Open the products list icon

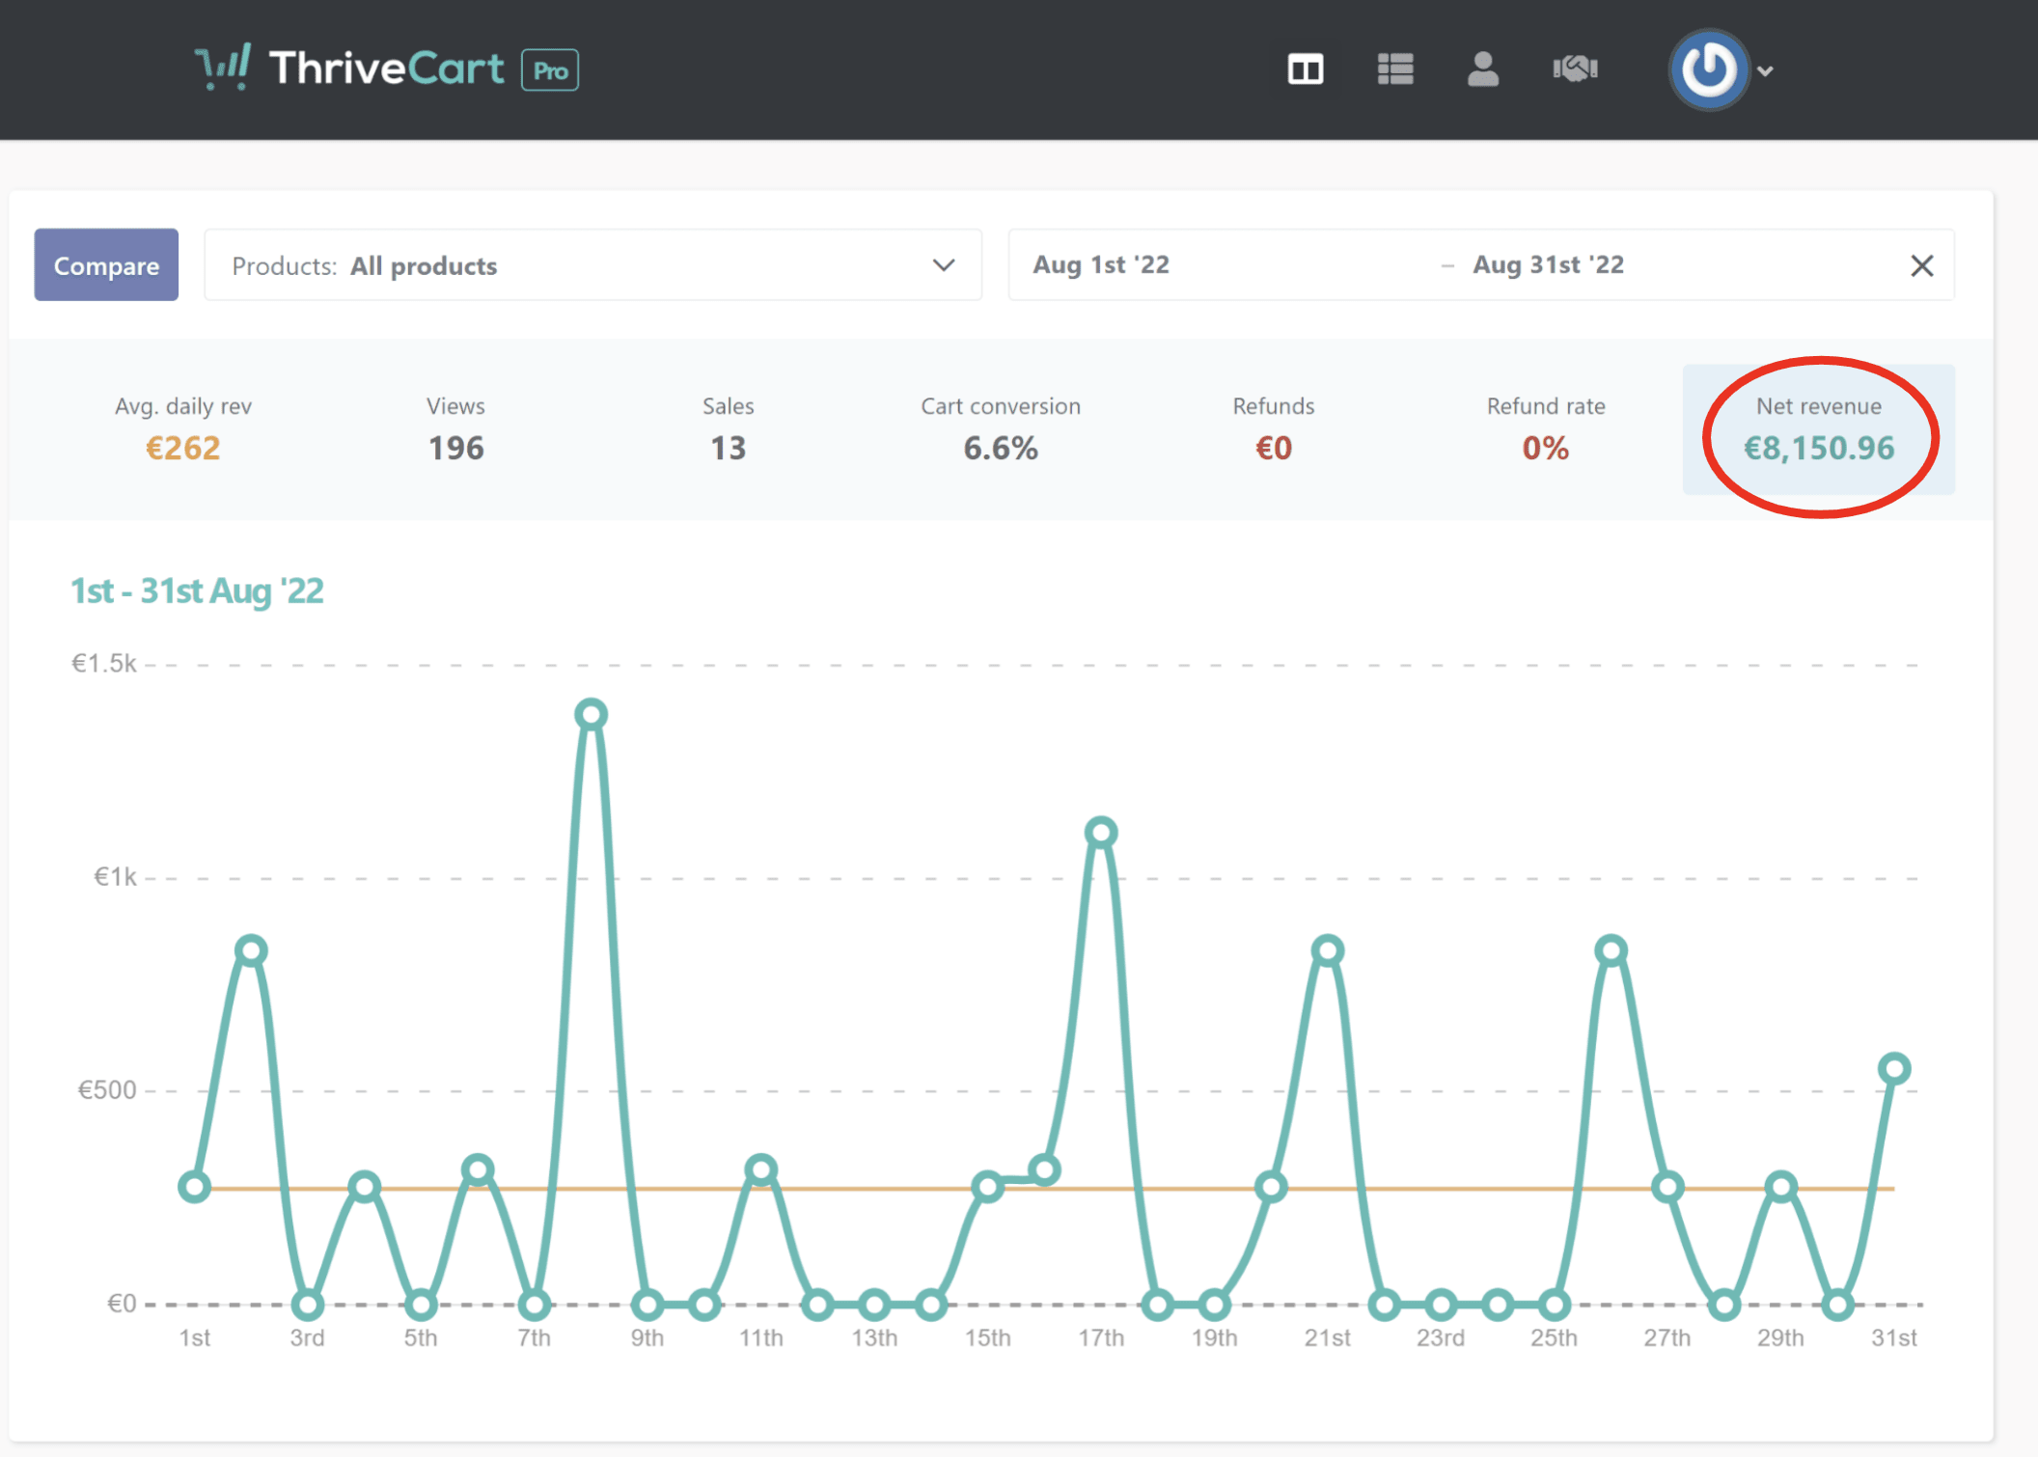1395,69
